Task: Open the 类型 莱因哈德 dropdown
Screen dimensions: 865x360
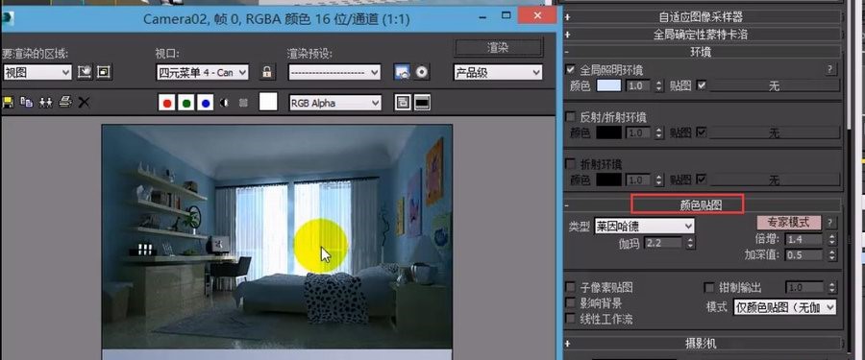Action: pos(644,226)
